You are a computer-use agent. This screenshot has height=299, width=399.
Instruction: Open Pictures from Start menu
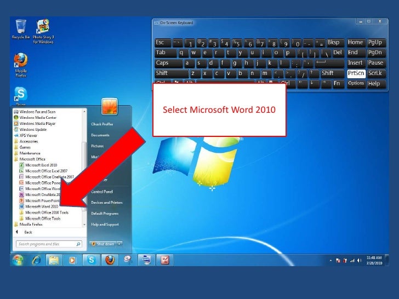[x=97, y=146]
